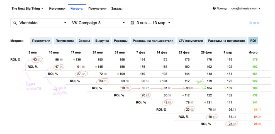Click the 70.65 ROI cell

tap(212, 110)
